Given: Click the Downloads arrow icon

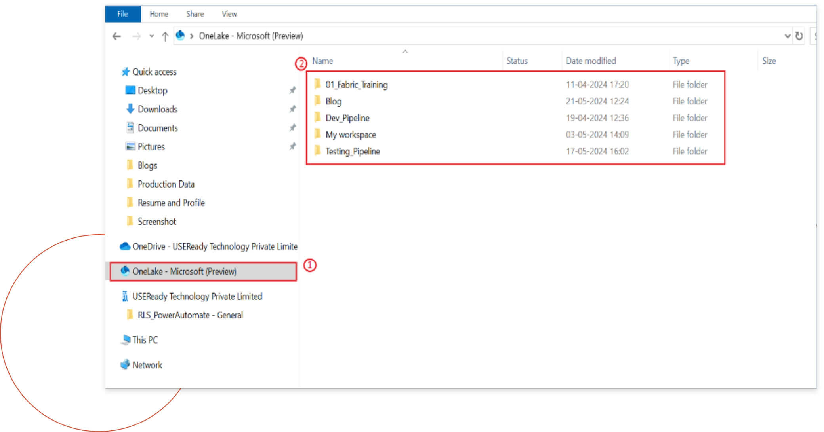Looking at the screenshot, I should point(130,108).
